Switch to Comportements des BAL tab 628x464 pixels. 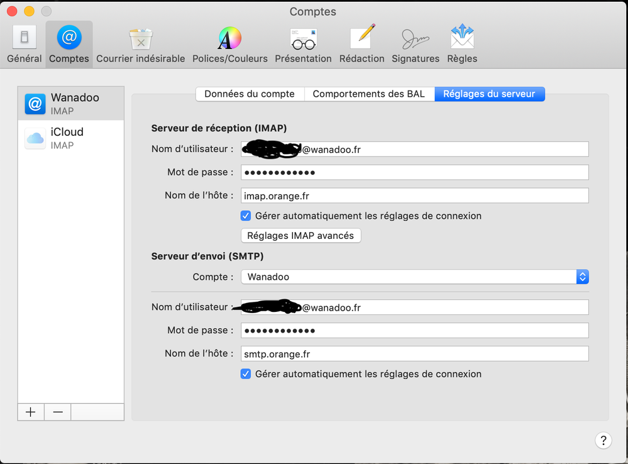(369, 94)
